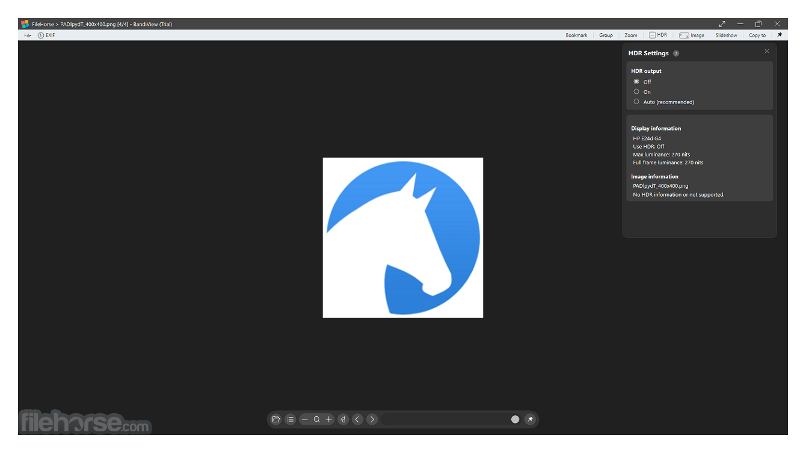Go to the next image
Screen dimensions: 806x453
[372, 419]
